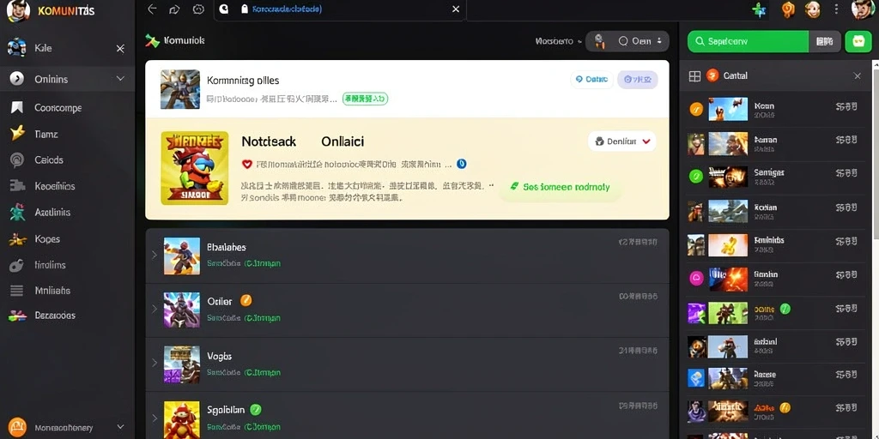Select the Kopes sidebar icon

(x=17, y=239)
